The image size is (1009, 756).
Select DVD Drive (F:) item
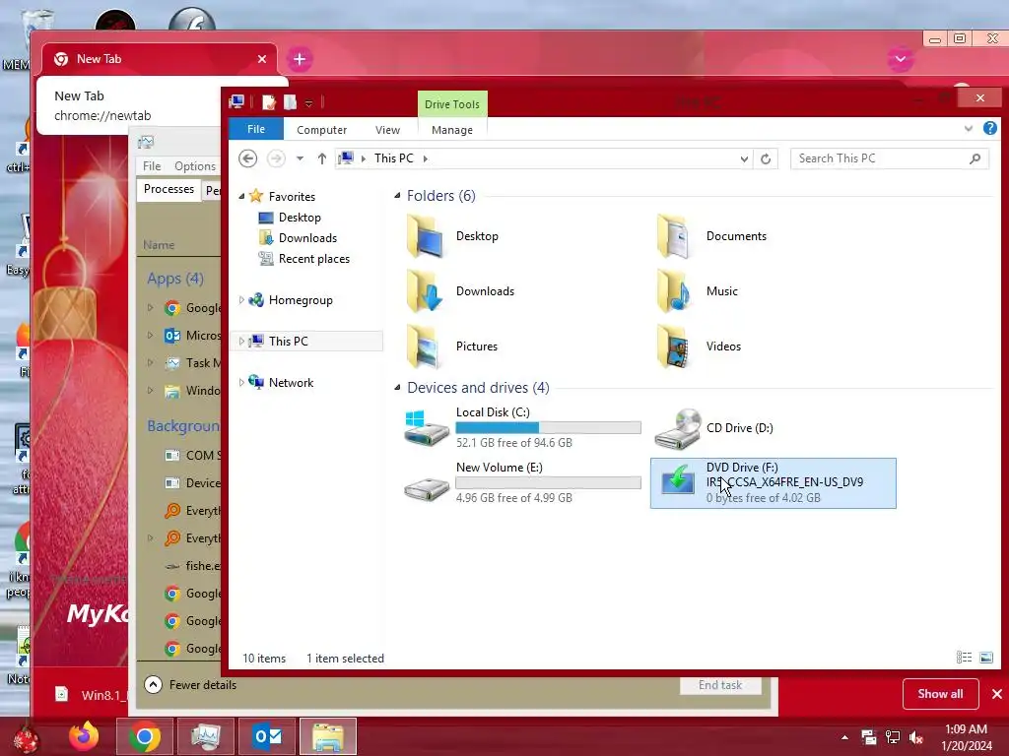[x=773, y=482]
